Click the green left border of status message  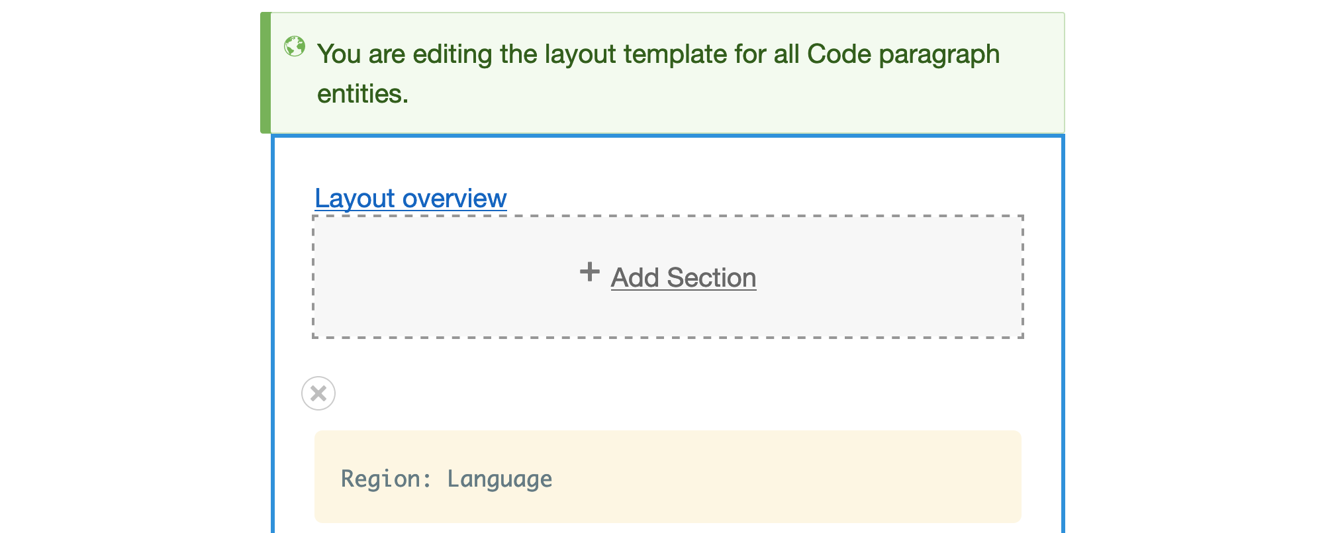pyautogui.click(x=265, y=73)
